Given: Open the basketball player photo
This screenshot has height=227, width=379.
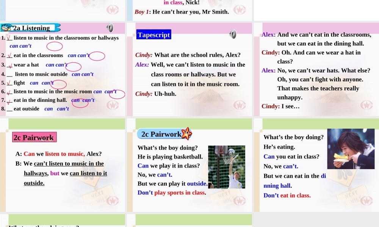Looking at the screenshot, I should point(227,167).
